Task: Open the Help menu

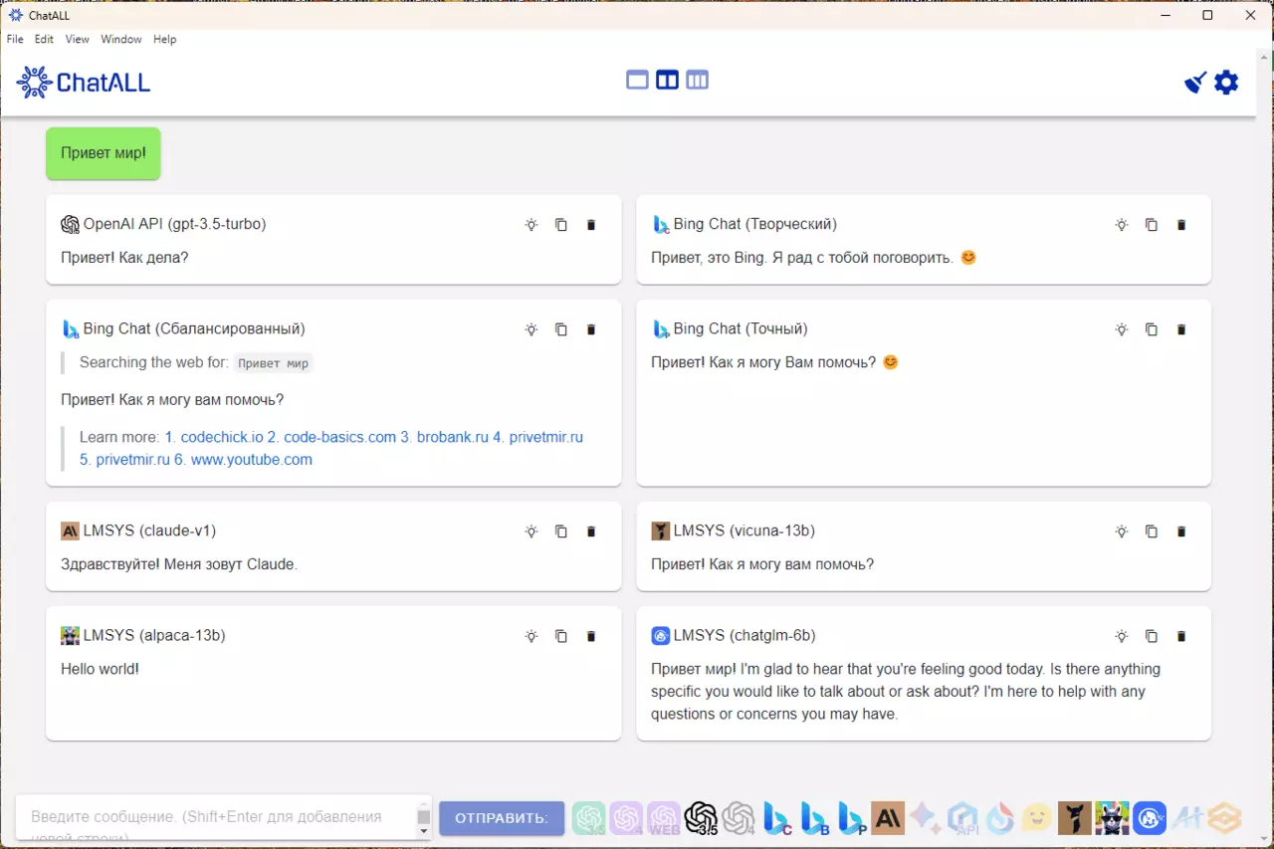Action: pos(164,39)
